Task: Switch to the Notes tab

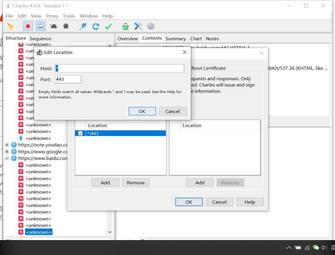Action: point(212,39)
